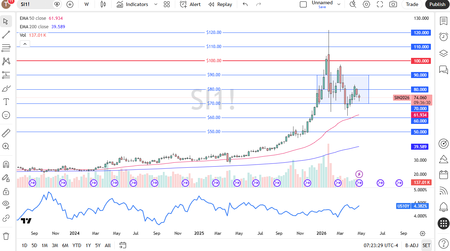
Task: Toggle magnet mode for drawings
Action: (x=6, y=165)
